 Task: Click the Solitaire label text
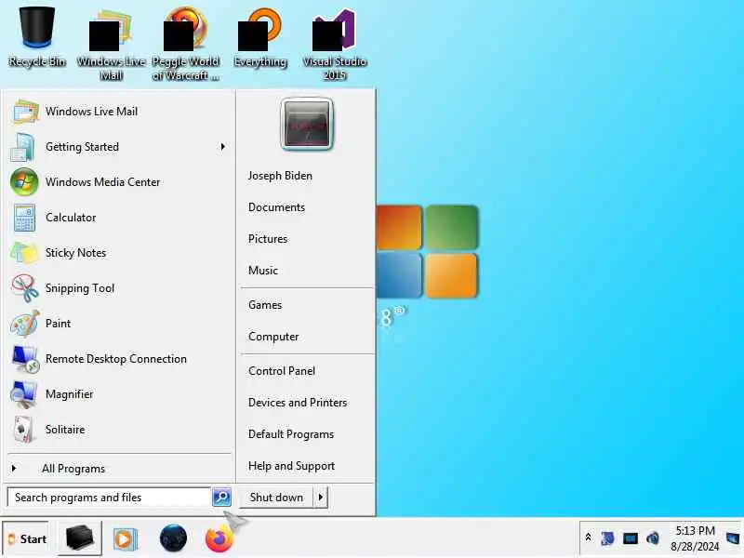click(65, 430)
